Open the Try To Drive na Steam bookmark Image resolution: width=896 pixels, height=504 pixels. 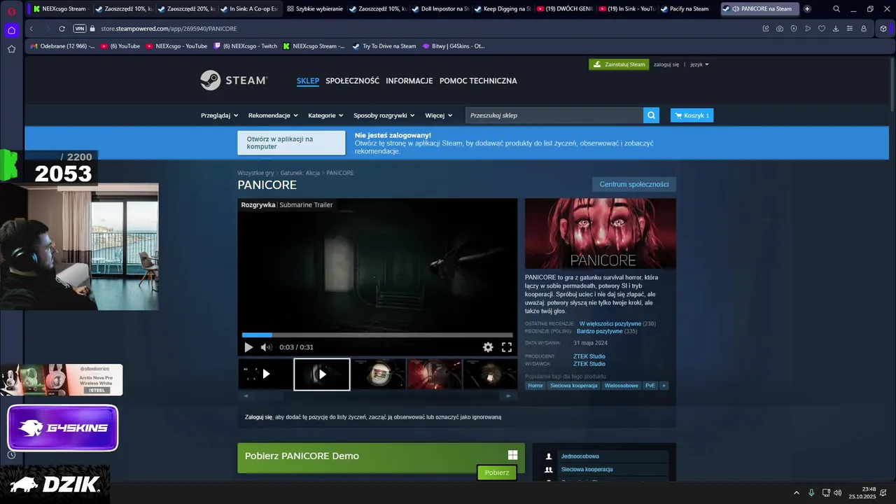tap(384, 46)
